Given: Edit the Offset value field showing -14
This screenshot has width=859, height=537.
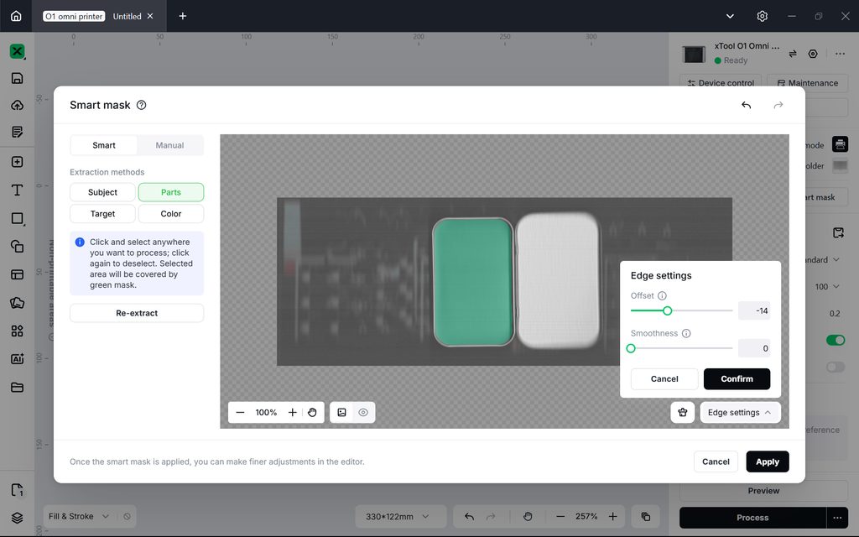Looking at the screenshot, I should (754, 310).
